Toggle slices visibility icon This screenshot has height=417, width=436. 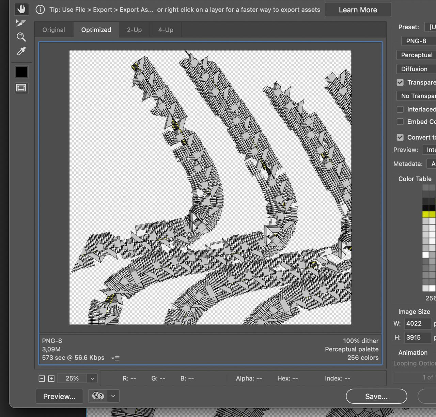[x=21, y=88]
